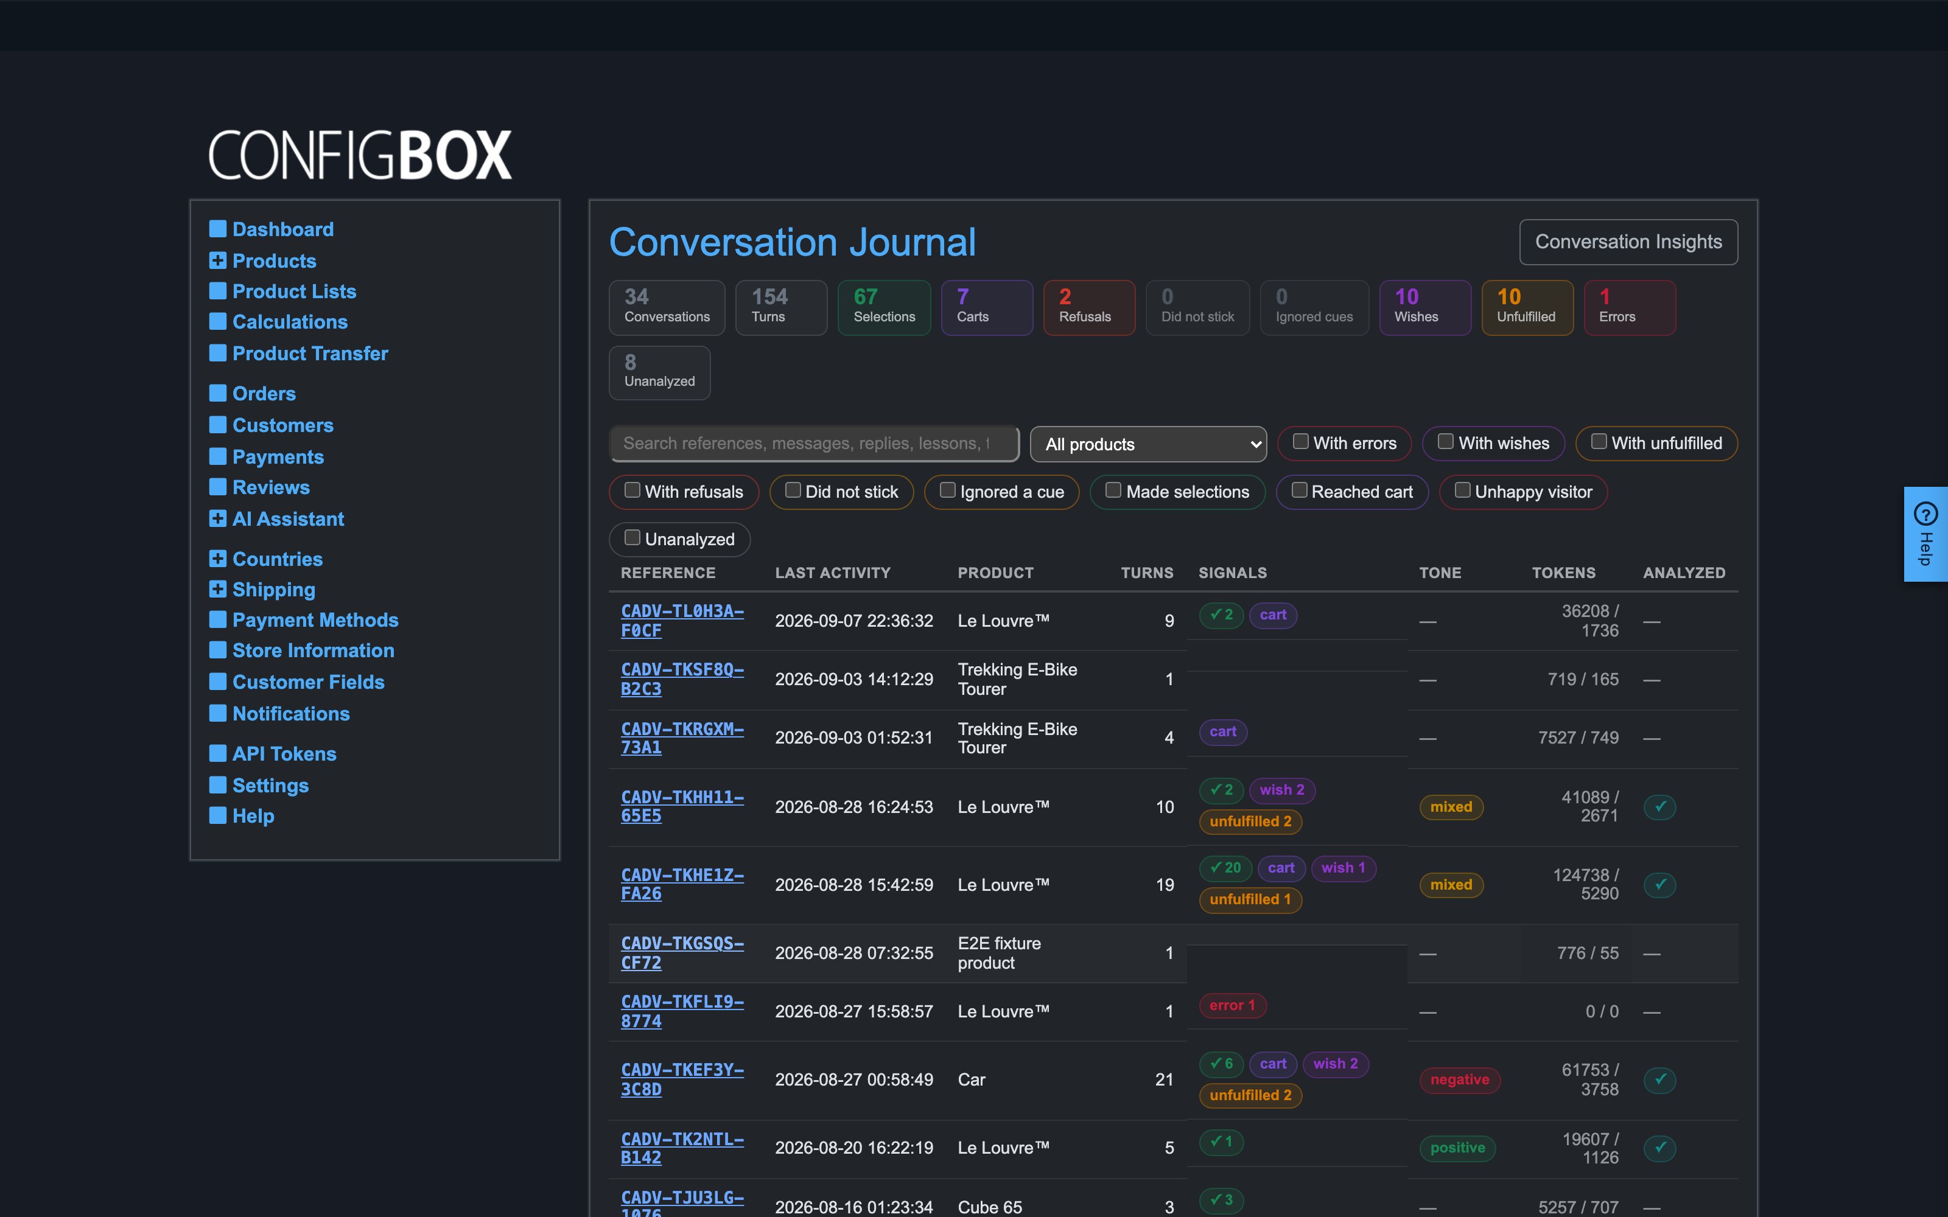This screenshot has height=1217, width=1948.
Task: Click the 10 Unfulfilled stat card
Action: (1527, 307)
